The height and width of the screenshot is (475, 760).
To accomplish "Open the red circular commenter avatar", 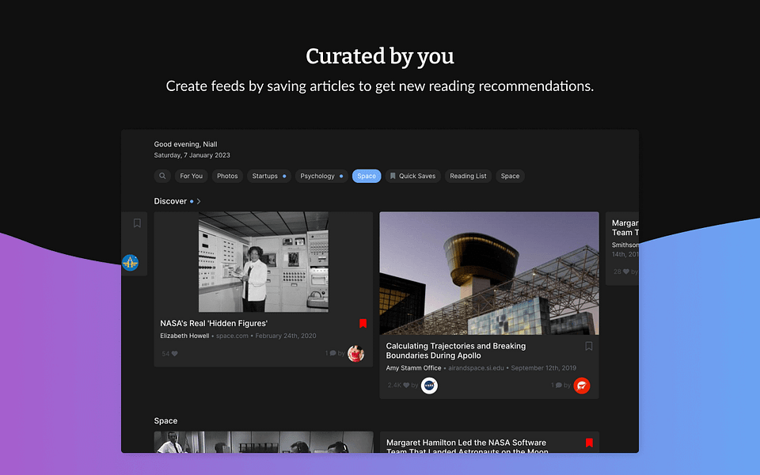I will tap(582, 386).
